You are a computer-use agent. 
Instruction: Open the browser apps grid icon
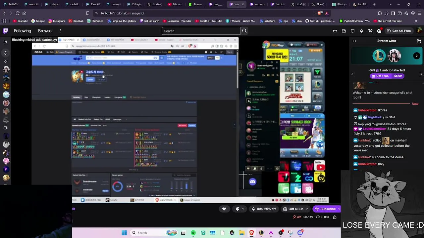[x=4, y=21]
